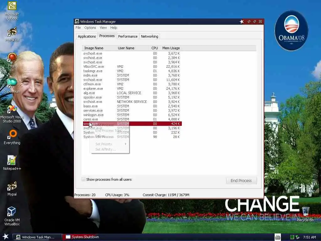
Task: Select the VBoxSVC.exe process row
Action: point(132,67)
